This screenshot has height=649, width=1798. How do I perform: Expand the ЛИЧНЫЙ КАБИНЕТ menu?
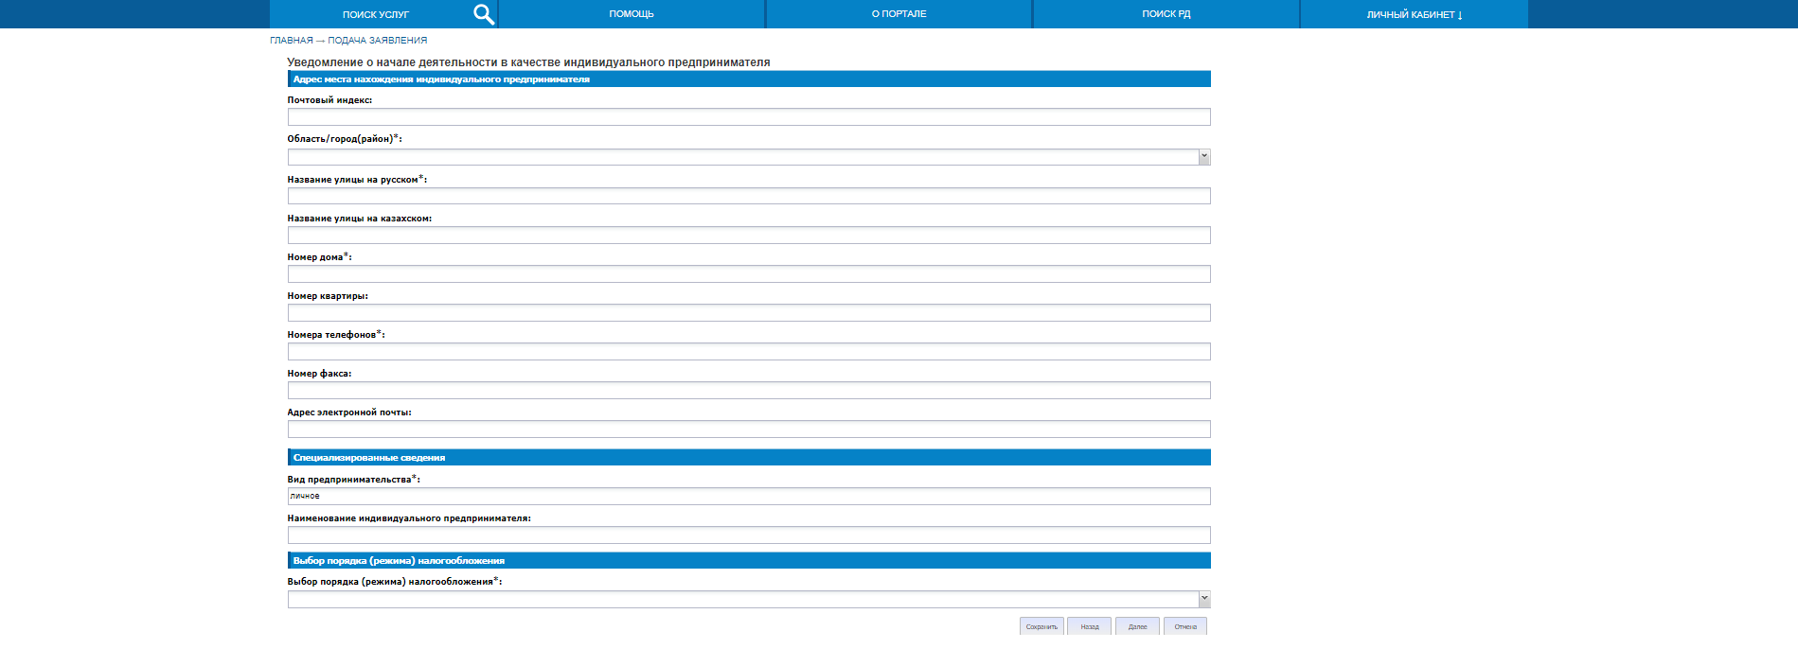point(1415,14)
